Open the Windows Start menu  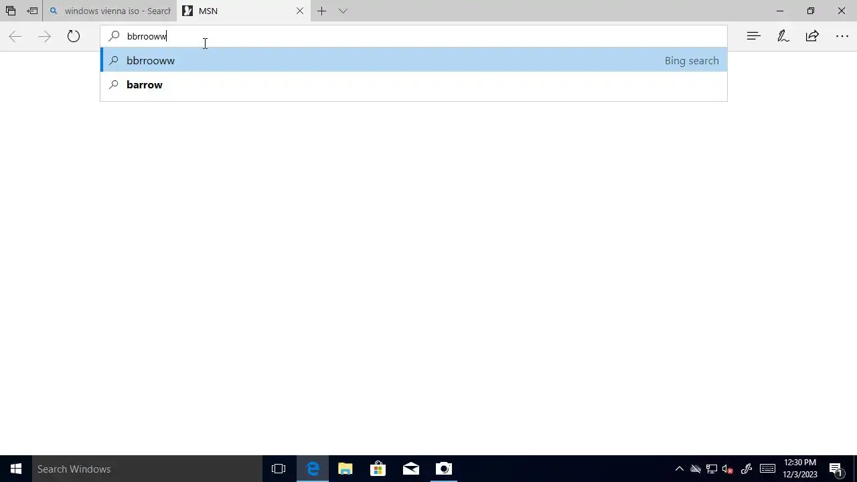coord(16,469)
